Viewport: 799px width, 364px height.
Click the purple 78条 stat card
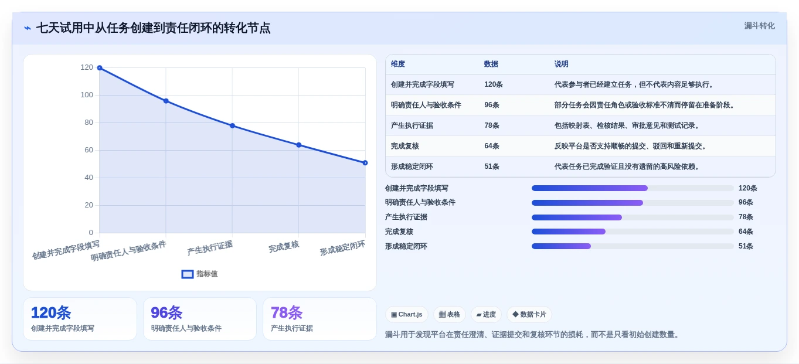click(x=319, y=319)
